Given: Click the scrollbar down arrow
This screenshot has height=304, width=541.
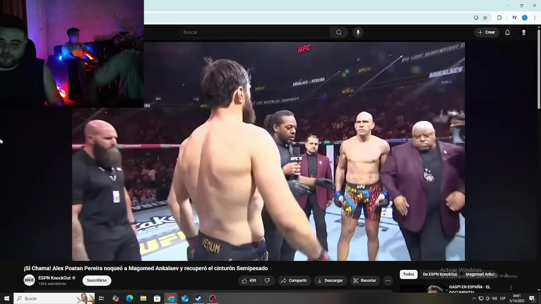Looking at the screenshot, I should coord(539,290).
